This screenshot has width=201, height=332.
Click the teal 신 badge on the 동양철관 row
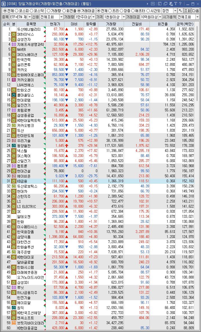pos(14,146)
